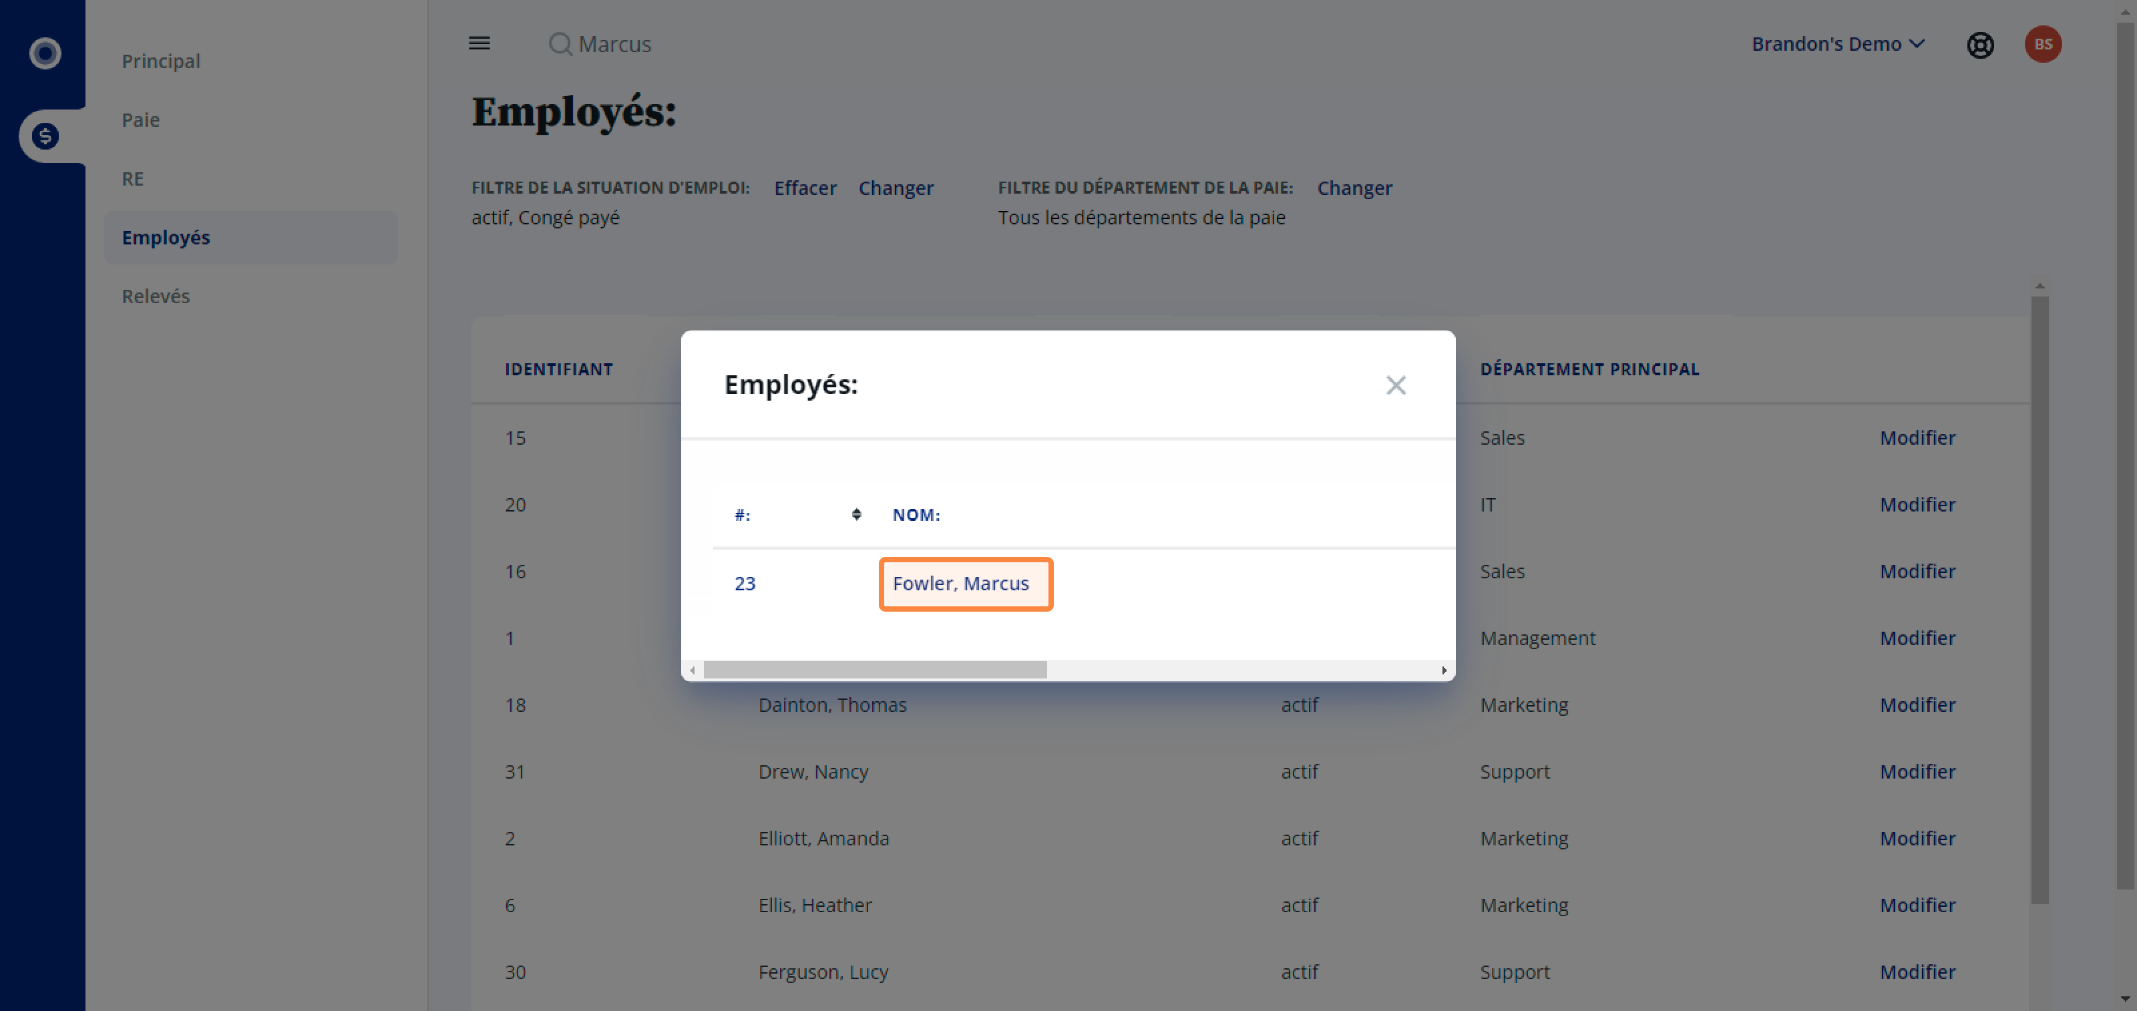Click the IT department cell
This screenshot has height=1011, width=2137.
coord(1487,504)
